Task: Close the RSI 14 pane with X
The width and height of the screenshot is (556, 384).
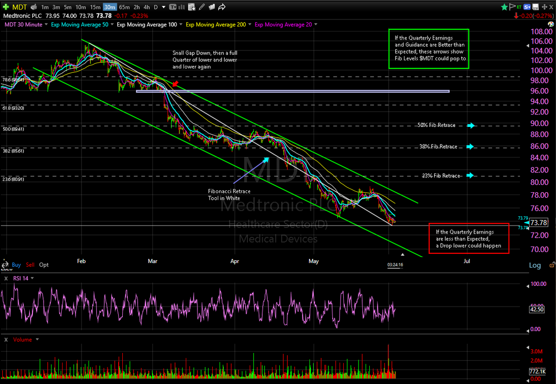Action: (x=6, y=278)
